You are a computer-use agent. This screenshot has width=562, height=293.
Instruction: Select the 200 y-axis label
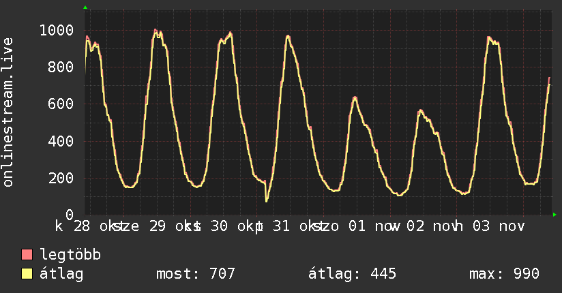61,178
